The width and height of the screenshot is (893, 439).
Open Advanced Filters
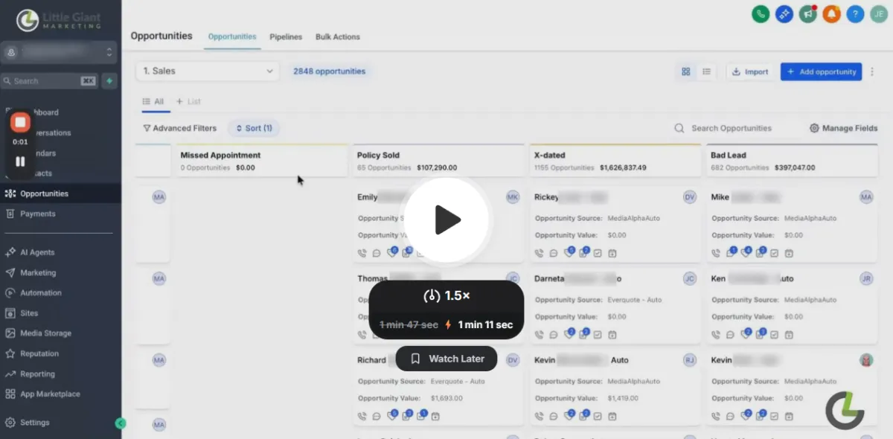179,128
